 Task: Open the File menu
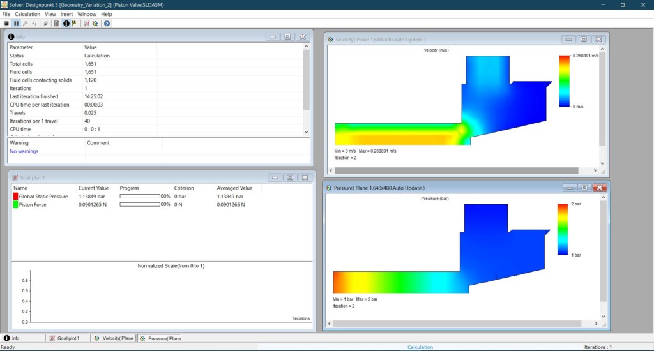6,14
